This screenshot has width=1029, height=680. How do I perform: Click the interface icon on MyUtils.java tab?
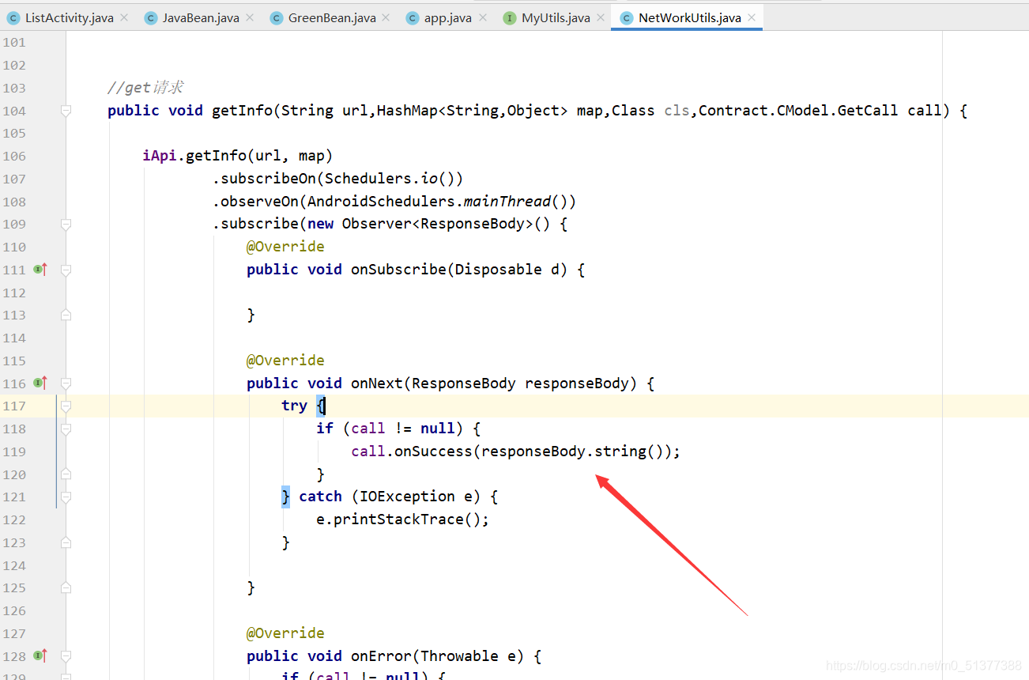510,17
